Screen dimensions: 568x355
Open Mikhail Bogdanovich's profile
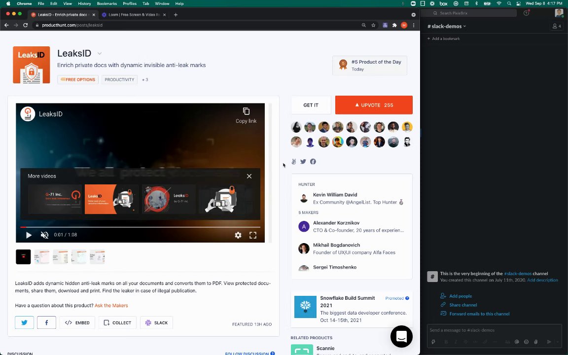[x=337, y=245]
